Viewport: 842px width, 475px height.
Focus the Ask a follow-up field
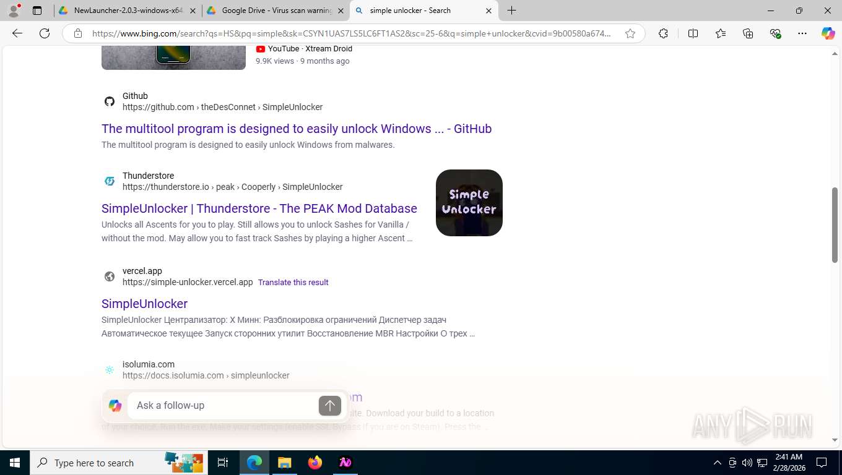click(223, 406)
